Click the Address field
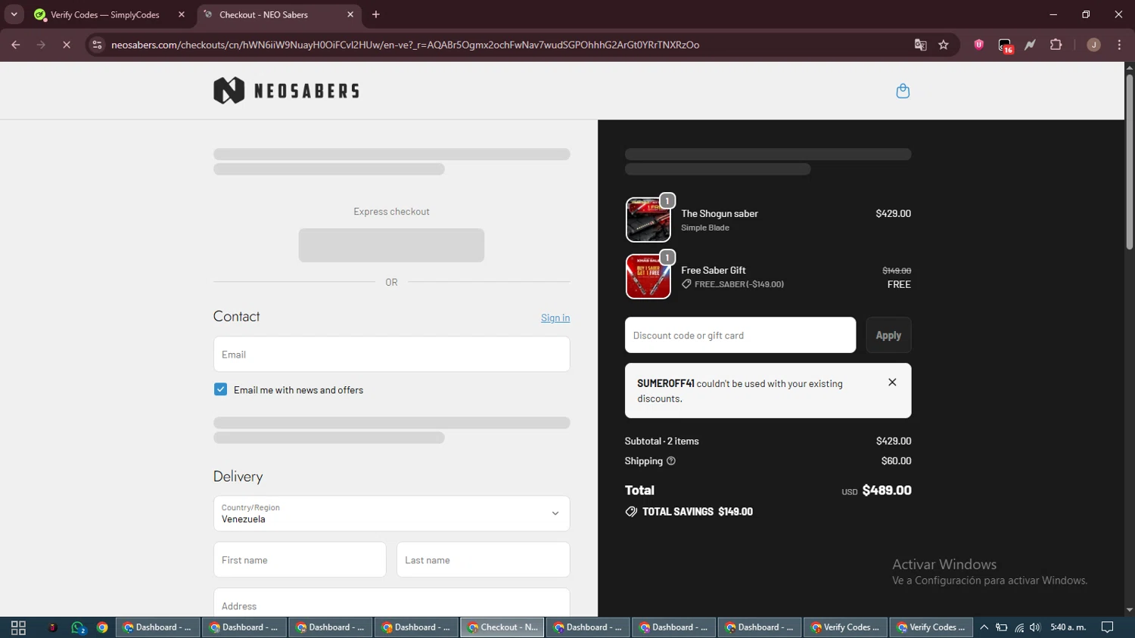Screen dimensions: 1135x638 pos(391,603)
